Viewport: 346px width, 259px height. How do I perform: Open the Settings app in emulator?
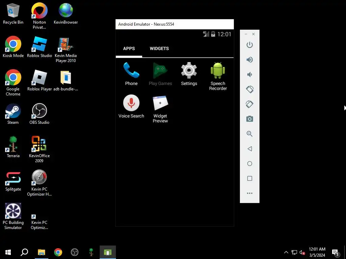[189, 74]
